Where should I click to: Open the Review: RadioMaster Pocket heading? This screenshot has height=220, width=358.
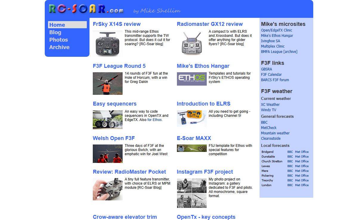(x=129, y=172)
